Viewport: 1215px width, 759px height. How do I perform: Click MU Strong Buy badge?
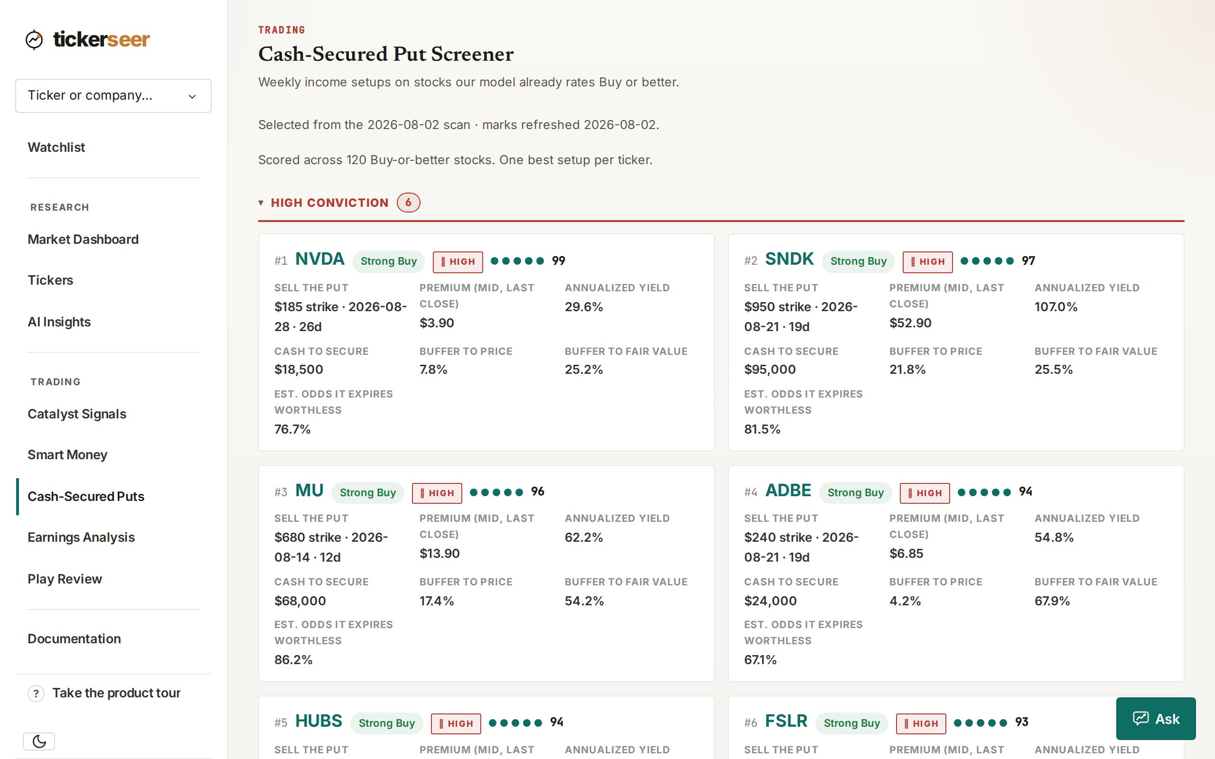click(367, 493)
